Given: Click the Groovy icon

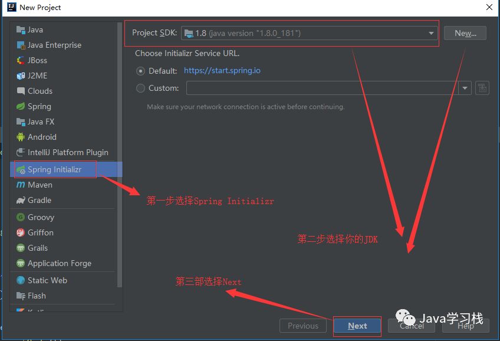Looking at the screenshot, I should pos(21,218).
